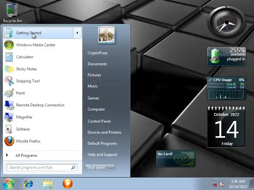Click the October 2022 calendar heading
254x190 pixels.
point(226,114)
